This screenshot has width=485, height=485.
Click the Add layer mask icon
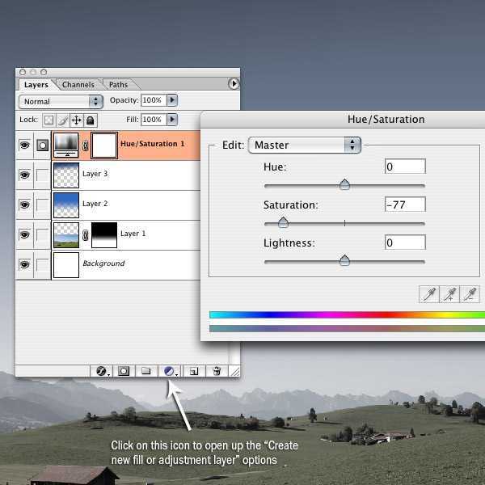(x=124, y=371)
